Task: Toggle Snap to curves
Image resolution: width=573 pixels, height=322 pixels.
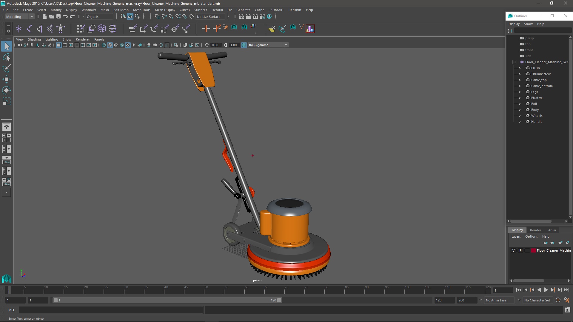Action: (x=164, y=17)
